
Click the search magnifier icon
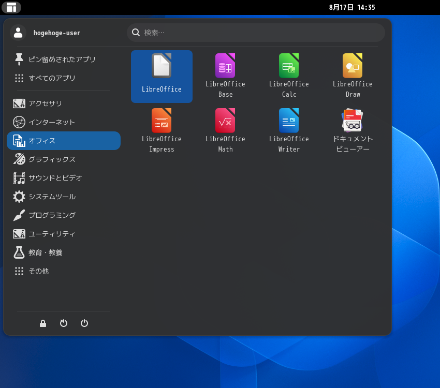tap(136, 33)
